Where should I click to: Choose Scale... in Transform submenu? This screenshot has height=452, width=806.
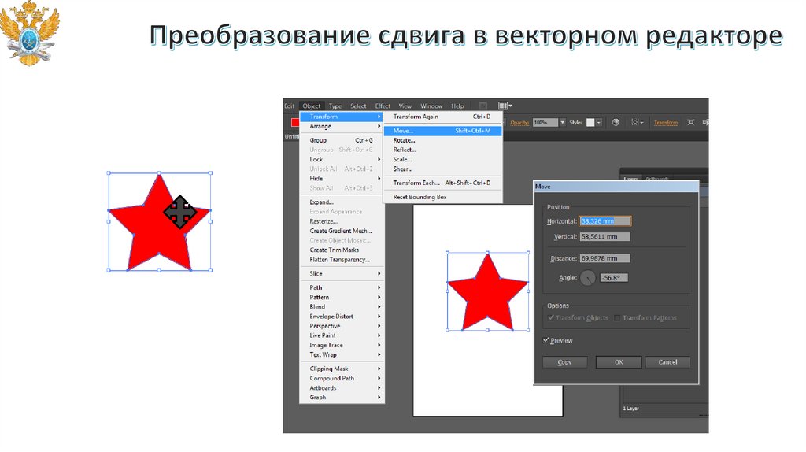[x=442, y=159]
